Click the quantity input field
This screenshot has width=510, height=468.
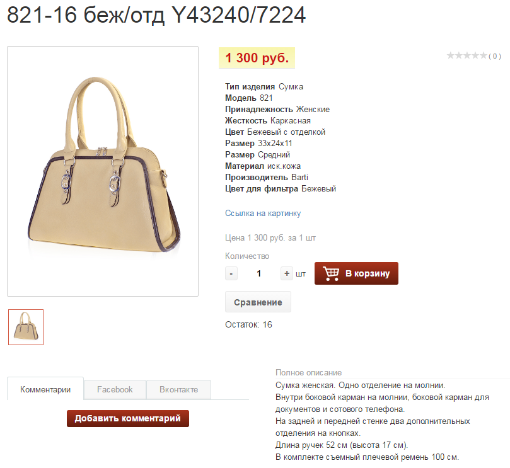click(259, 273)
